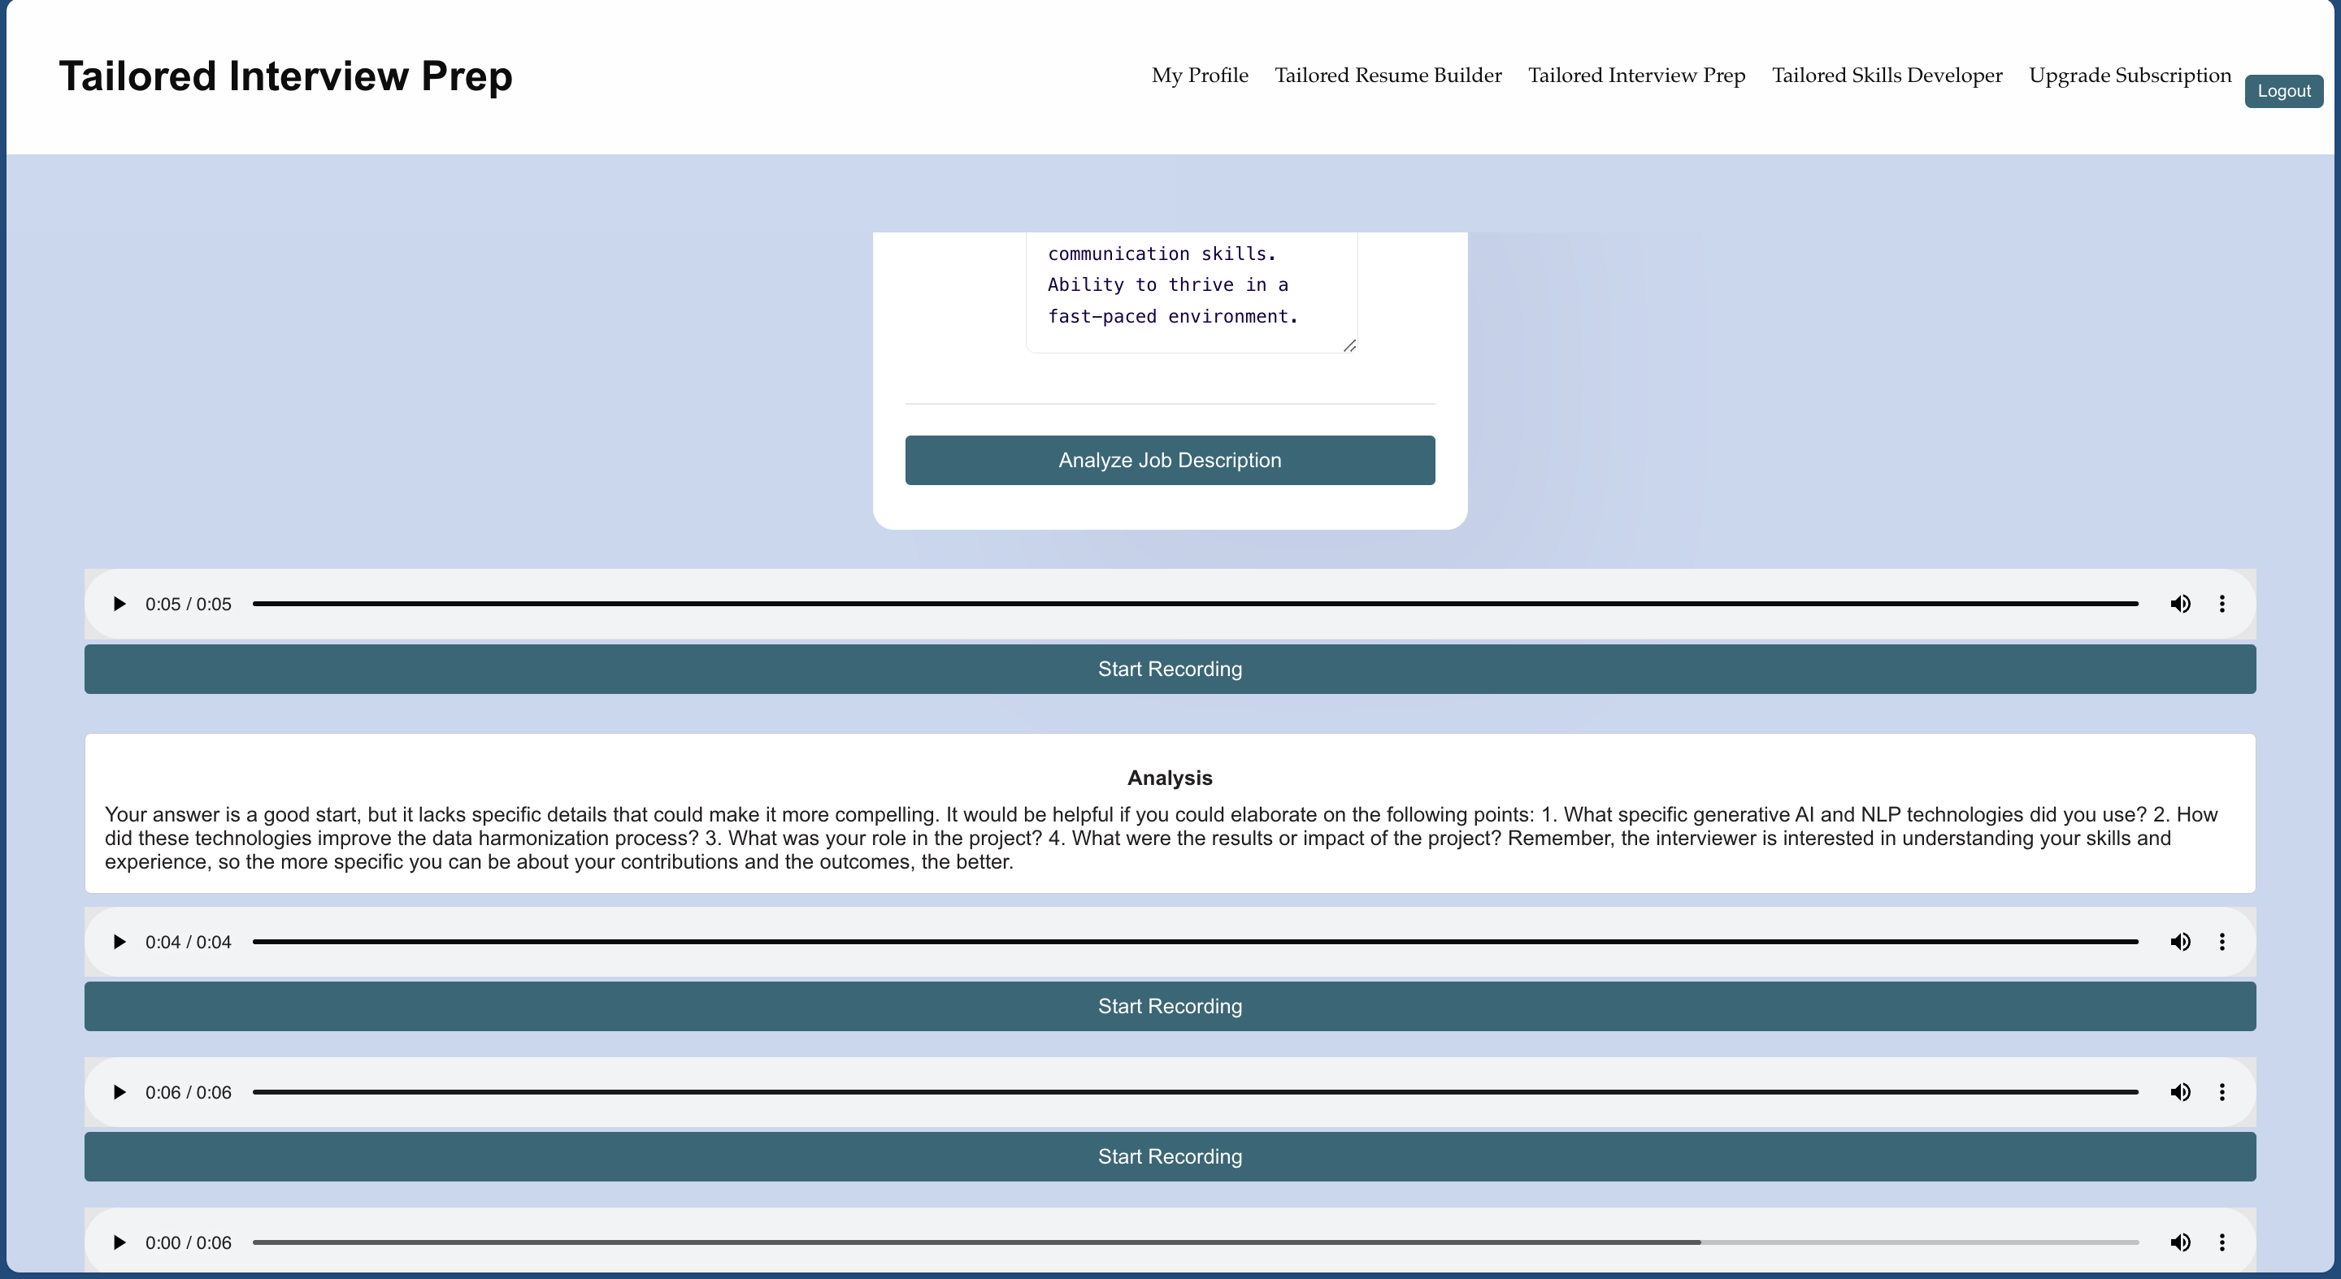
Task: Start Recording below the 0:05 audio
Action: coord(1170,670)
